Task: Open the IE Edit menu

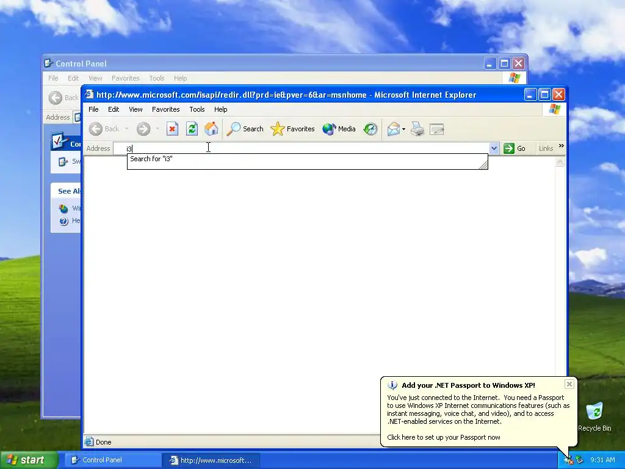Action: click(x=114, y=109)
